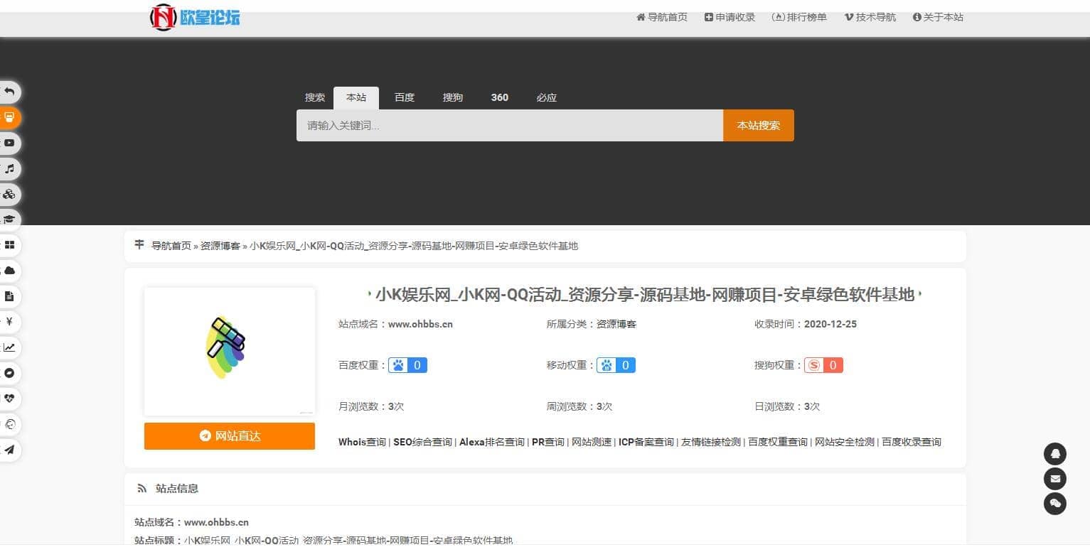Select the music note sidebar icon
The height and width of the screenshot is (547, 1090).
point(9,168)
